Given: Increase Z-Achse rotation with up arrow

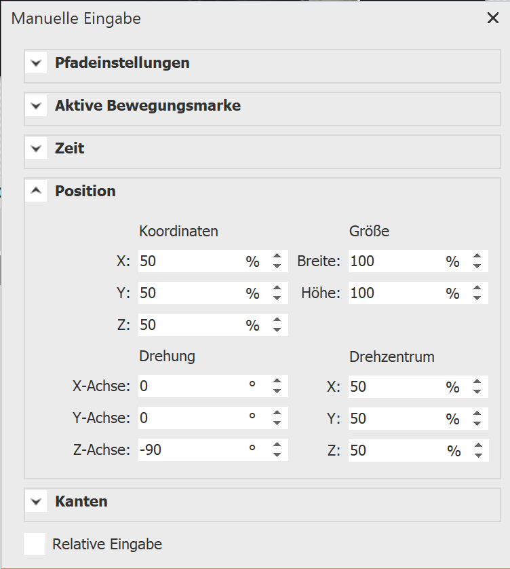Looking at the screenshot, I should [x=277, y=445].
